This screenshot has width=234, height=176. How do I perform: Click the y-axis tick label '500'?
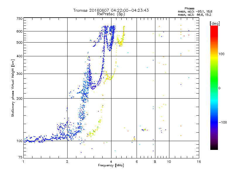(20, 43)
